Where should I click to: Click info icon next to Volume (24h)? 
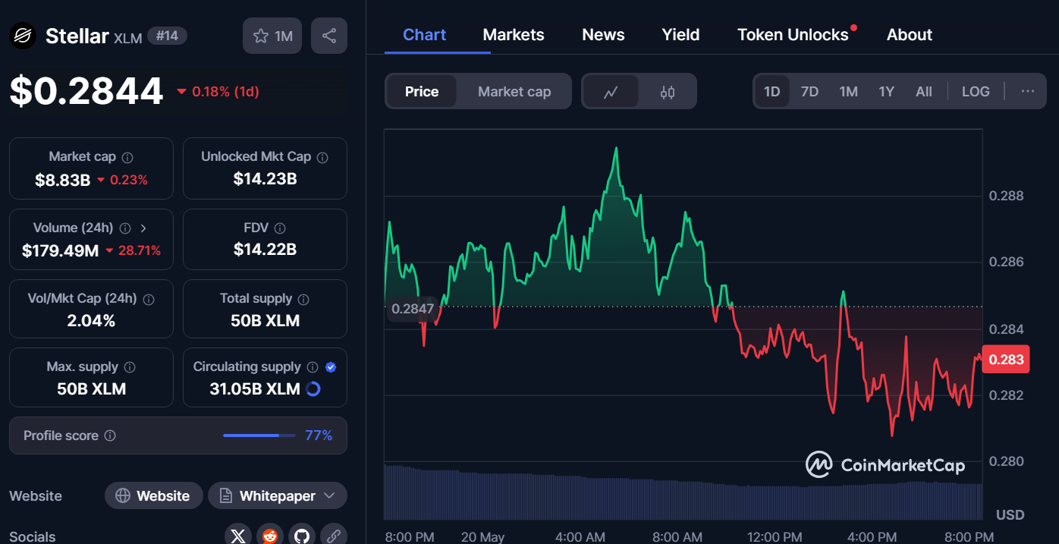click(x=125, y=228)
